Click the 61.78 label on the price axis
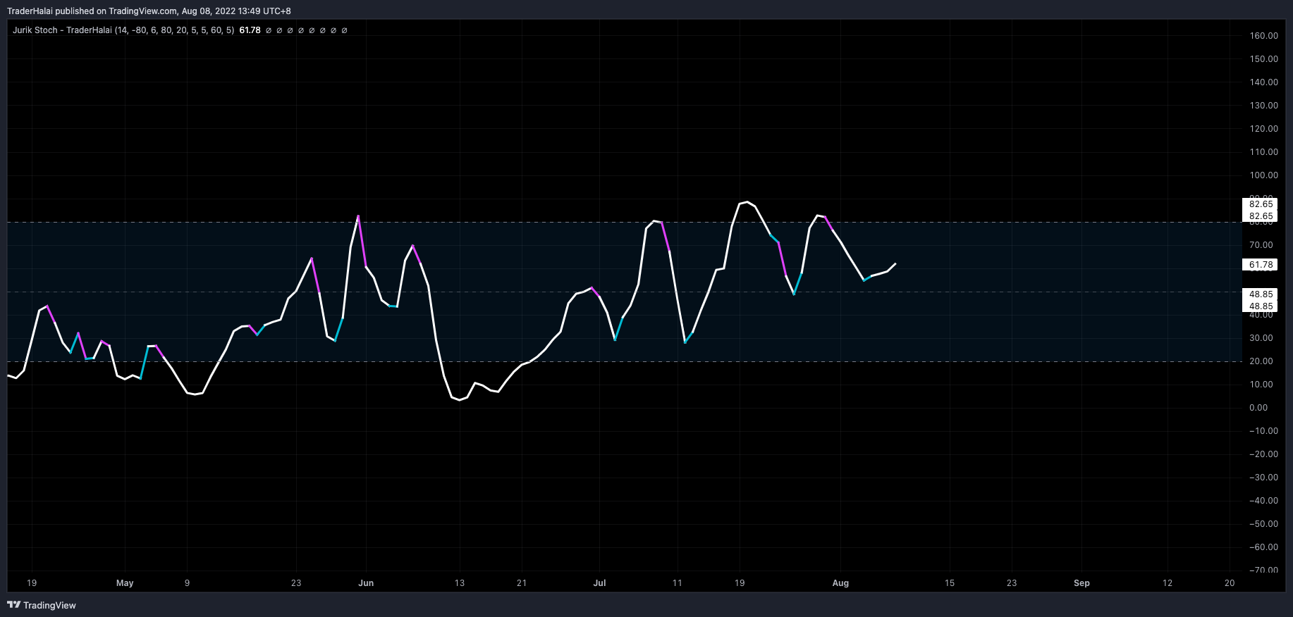Viewport: 1293px width, 617px height. coord(1261,265)
